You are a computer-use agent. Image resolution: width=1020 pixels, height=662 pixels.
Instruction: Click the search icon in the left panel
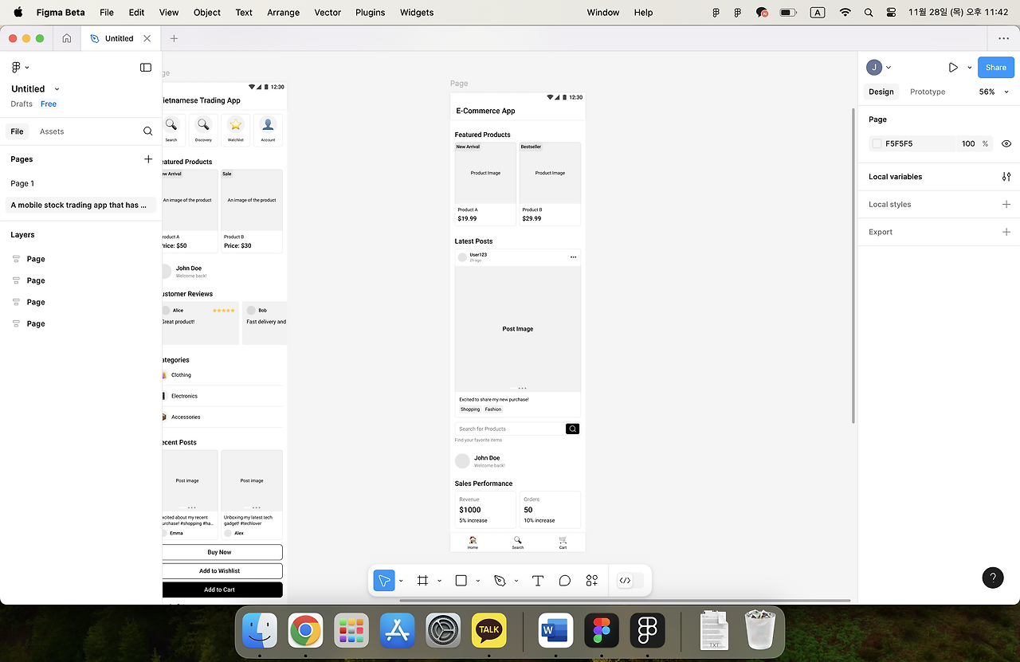147,131
